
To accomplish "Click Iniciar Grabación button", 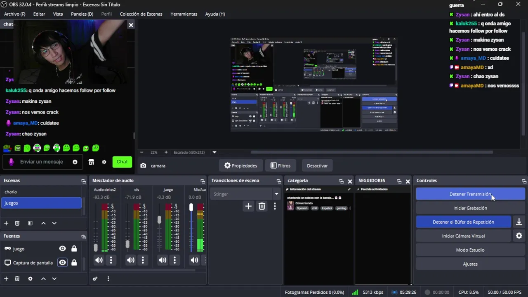I will pyautogui.click(x=470, y=208).
